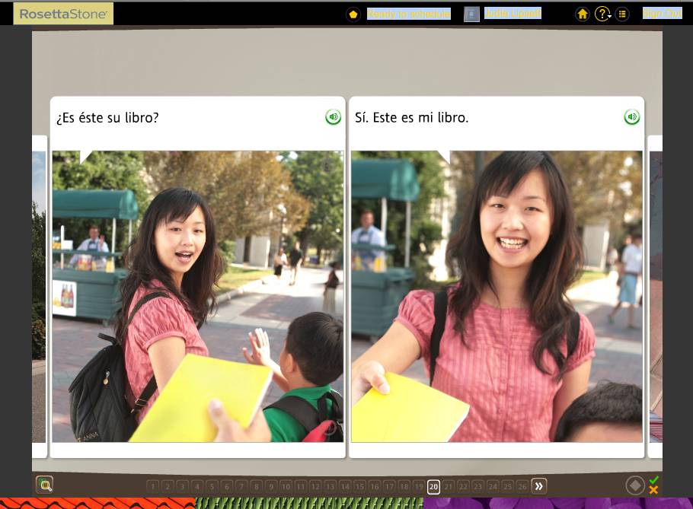The width and height of the screenshot is (693, 509).
Task: Click the diamond button in bottom bar
Action: point(635,485)
